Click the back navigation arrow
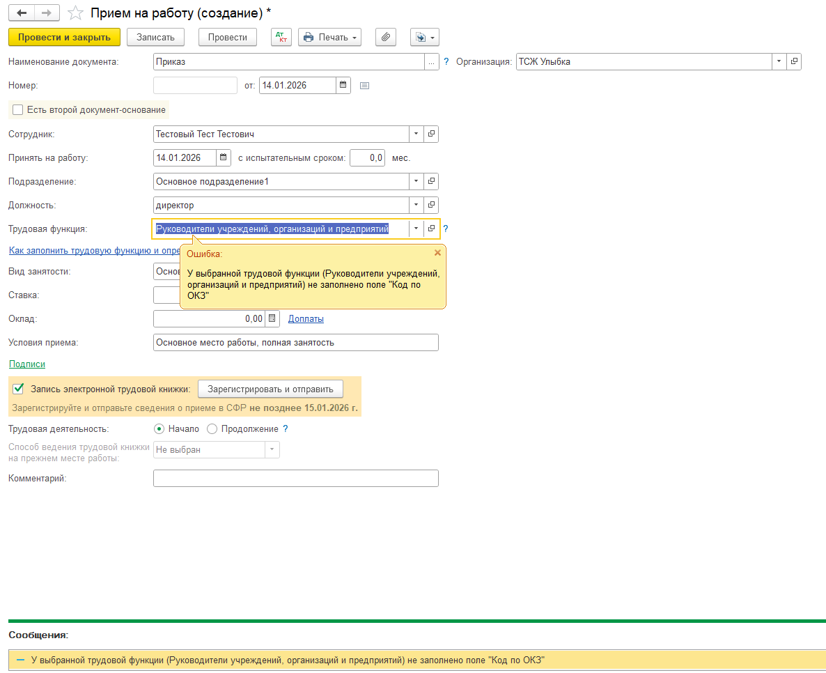 click(x=22, y=13)
